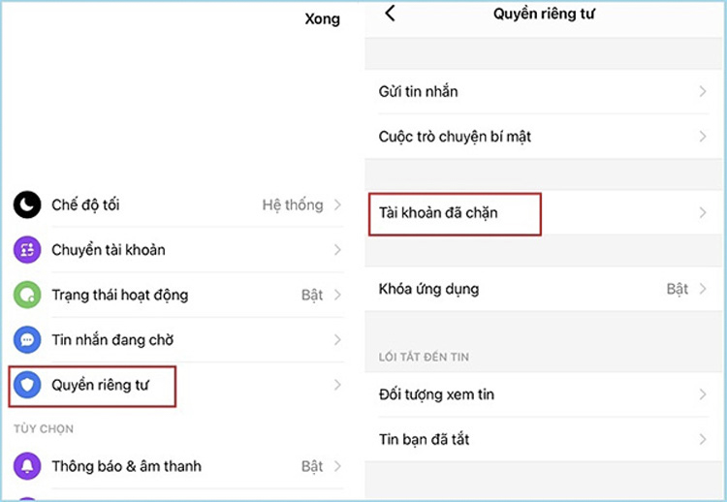This screenshot has width=727, height=502.
Task: Click chevron on Tài khoản đã chặn row
Action: 703,213
